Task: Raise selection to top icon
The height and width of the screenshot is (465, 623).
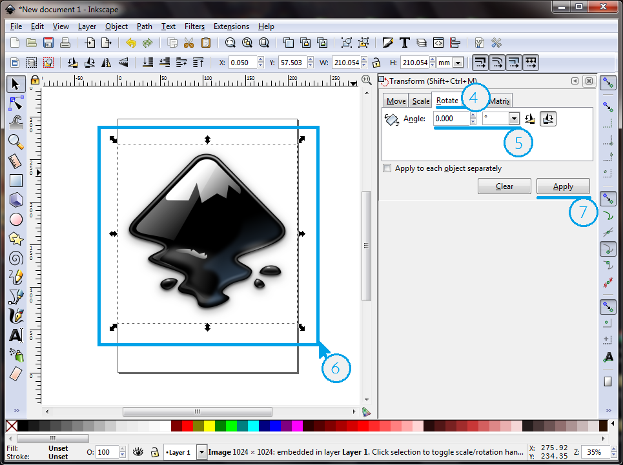Action: pyautogui.click(x=198, y=63)
